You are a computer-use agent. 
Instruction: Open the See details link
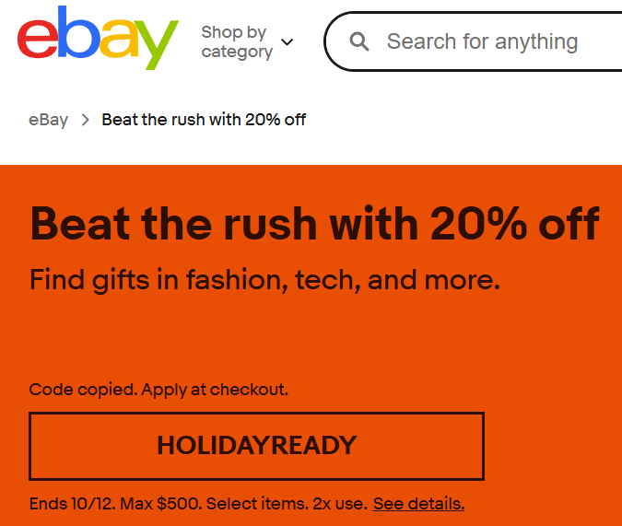tap(418, 504)
